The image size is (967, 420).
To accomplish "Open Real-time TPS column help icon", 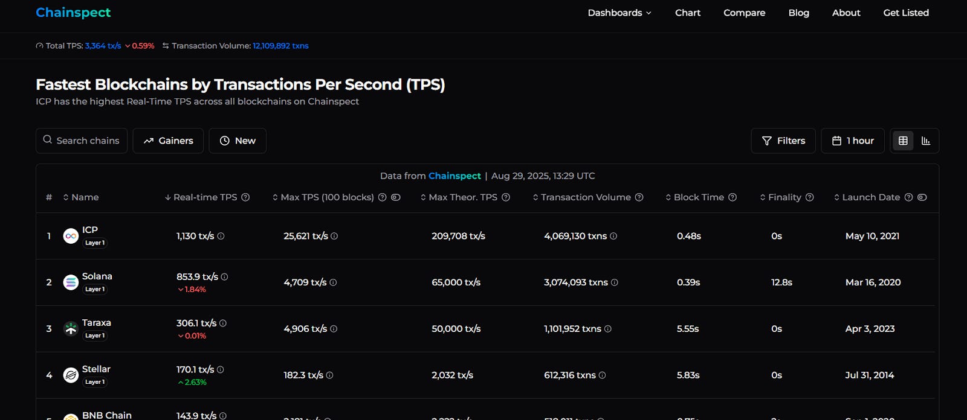I will [x=245, y=197].
